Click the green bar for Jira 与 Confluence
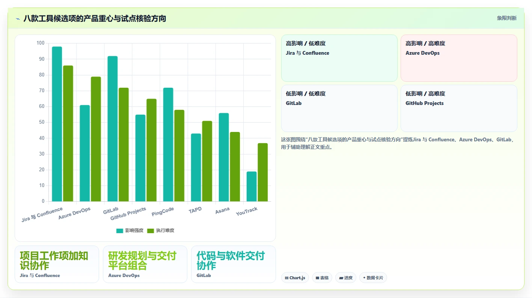Viewport: 532px width, 298px height. pos(68,133)
